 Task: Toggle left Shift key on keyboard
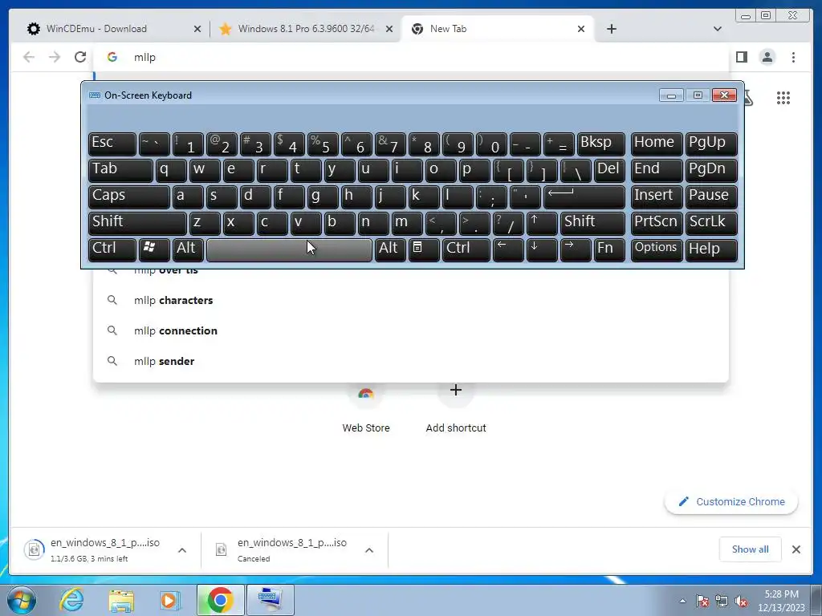137,223
